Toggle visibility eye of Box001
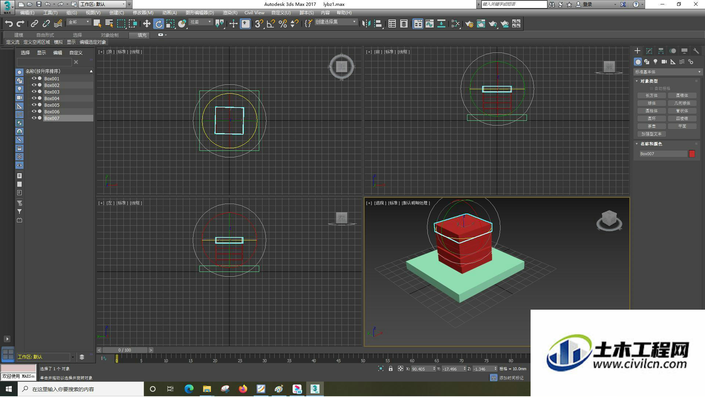The width and height of the screenshot is (705, 397). click(x=34, y=79)
